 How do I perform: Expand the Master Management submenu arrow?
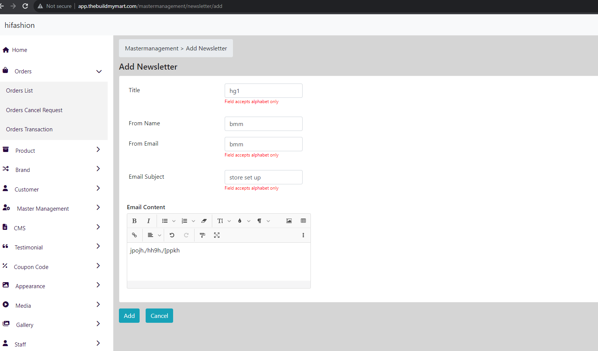98,207
